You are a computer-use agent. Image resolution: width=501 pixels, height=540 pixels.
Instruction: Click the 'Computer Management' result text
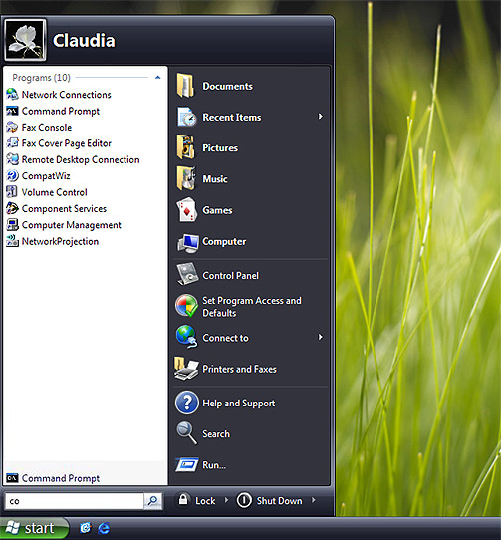(x=72, y=225)
